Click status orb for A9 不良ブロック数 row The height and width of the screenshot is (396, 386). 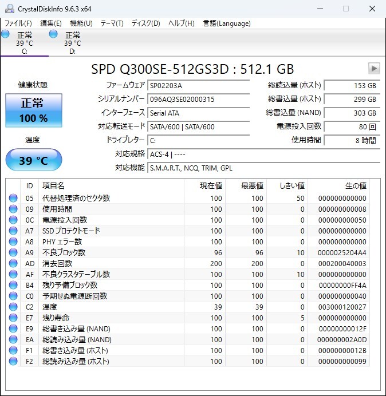pos(13,252)
